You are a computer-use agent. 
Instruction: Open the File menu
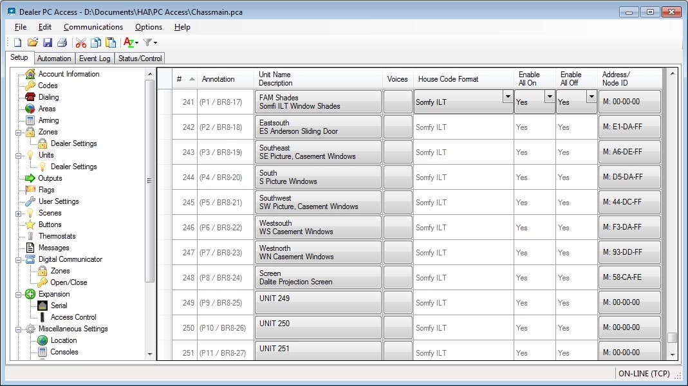tap(20, 27)
